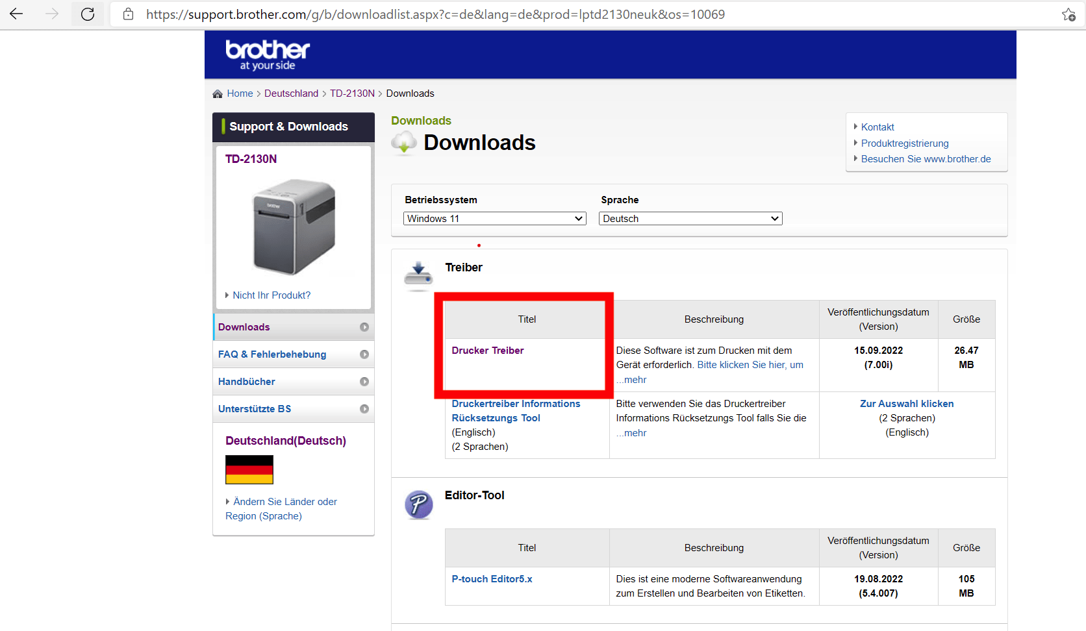
Task: Open FAQ & Fehlerbehebung section
Action: pos(294,354)
